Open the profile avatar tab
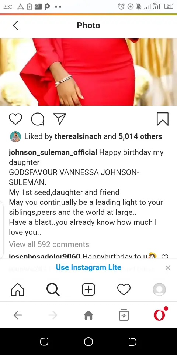The image size is (177, 355). coord(159,290)
